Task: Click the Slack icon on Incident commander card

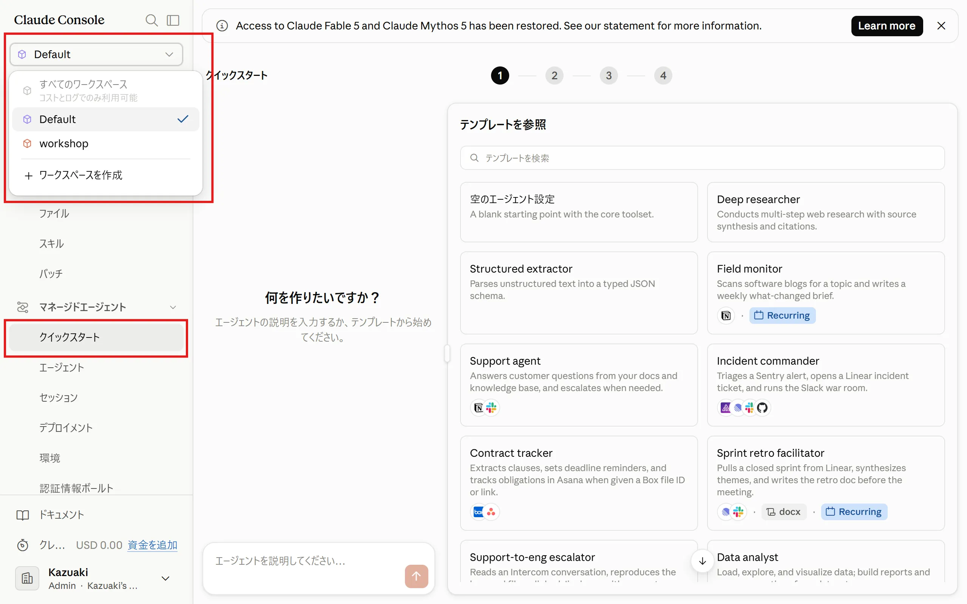Action: pos(750,407)
